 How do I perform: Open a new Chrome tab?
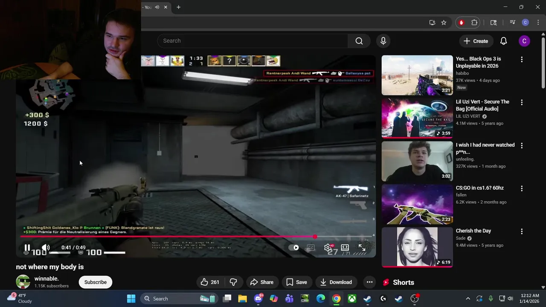tap(178, 7)
